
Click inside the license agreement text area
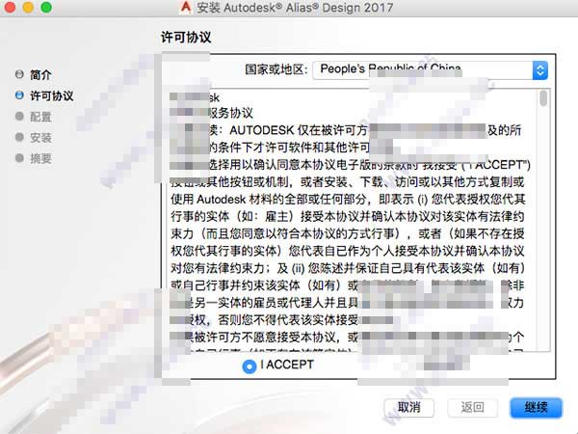[x=353, y=220]
